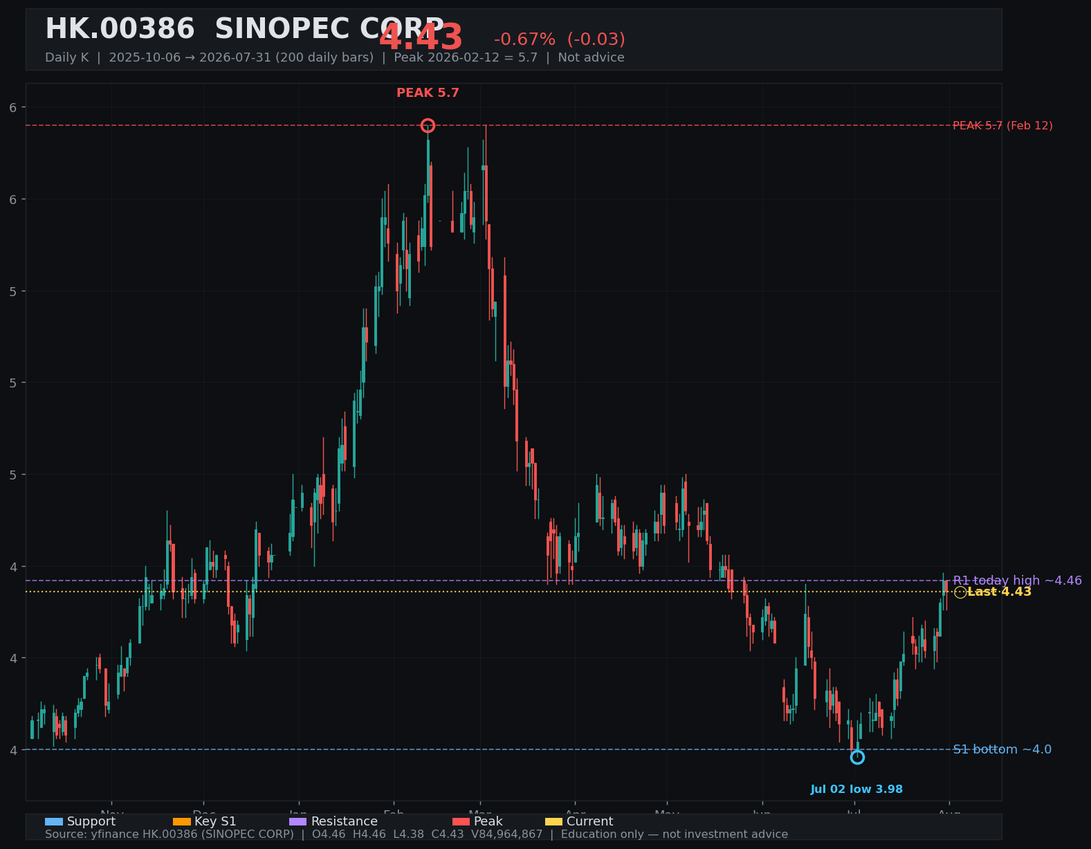
Task: Click the "Last 4.43" price label
Action: pyautogui.click(x=999, y=592)
